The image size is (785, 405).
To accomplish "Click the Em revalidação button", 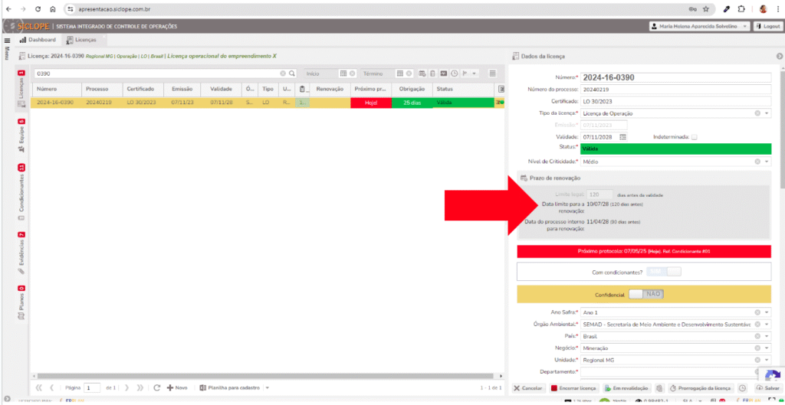I will click(x=626, y=388).
